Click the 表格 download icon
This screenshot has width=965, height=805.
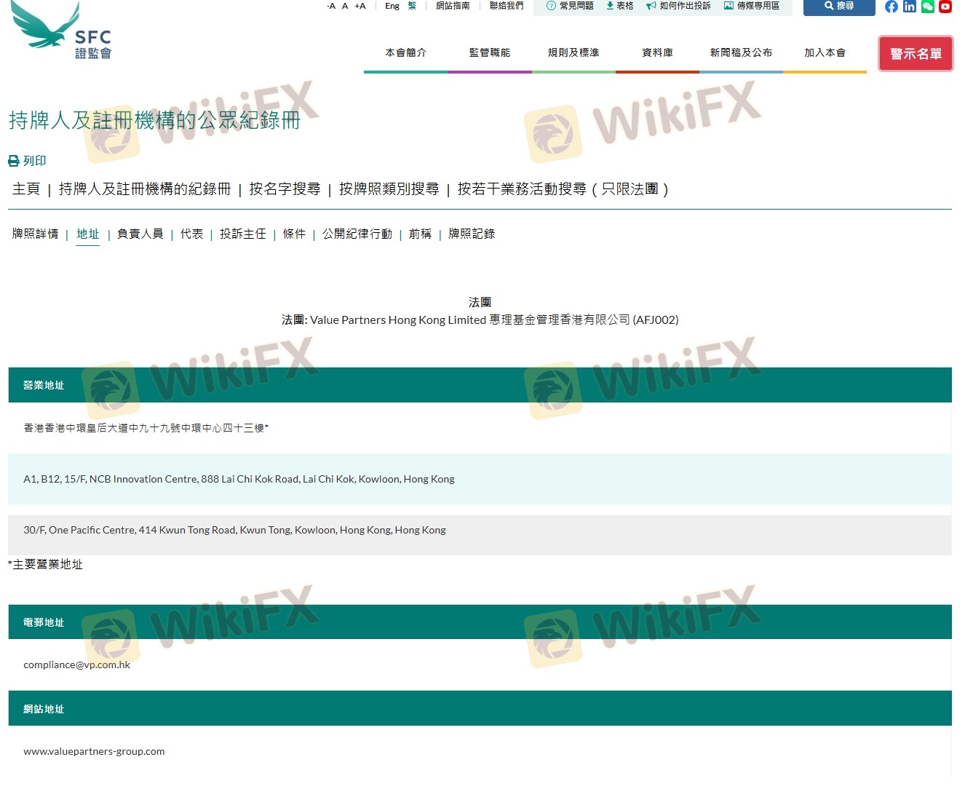point(610,6)
